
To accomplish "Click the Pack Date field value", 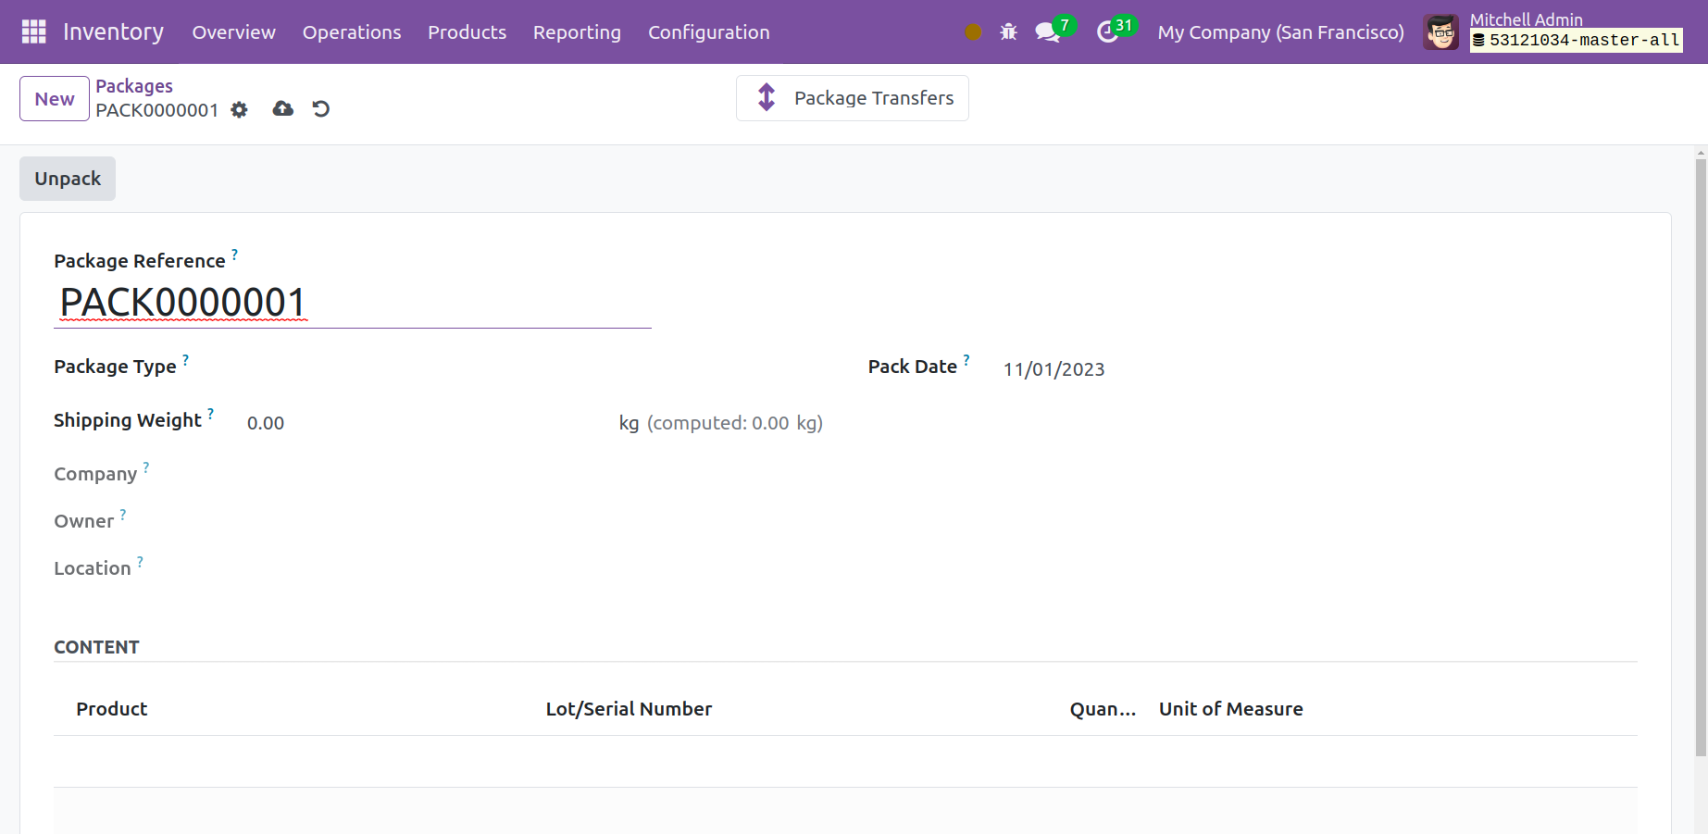I will point(1053,369).
